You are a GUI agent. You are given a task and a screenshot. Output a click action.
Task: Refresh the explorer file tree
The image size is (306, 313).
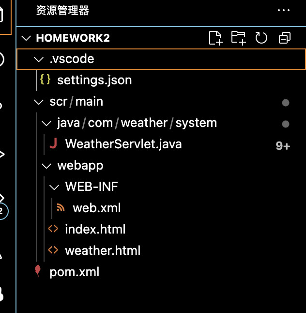pos(261,38)
